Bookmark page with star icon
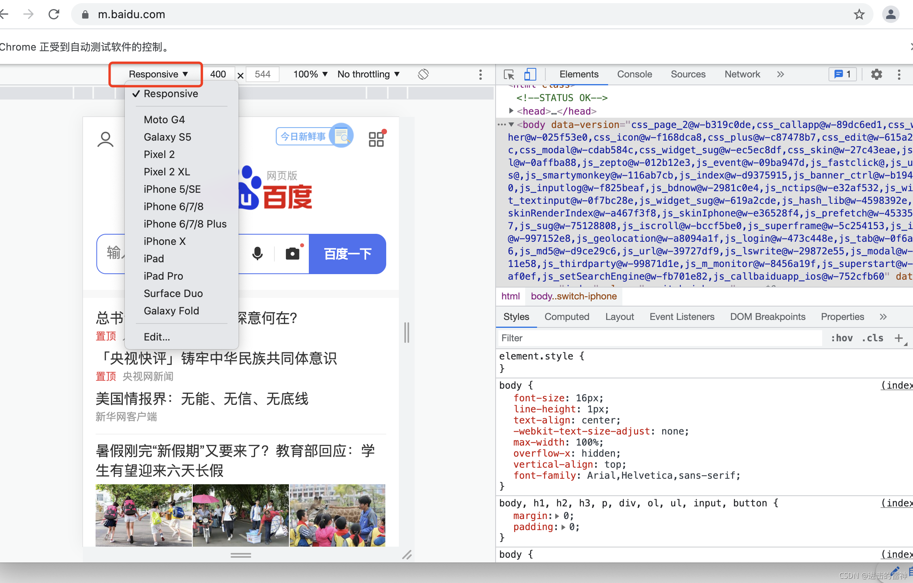Image resolution: width=913 pixels, height=583 pixels. tap(859, 15)
